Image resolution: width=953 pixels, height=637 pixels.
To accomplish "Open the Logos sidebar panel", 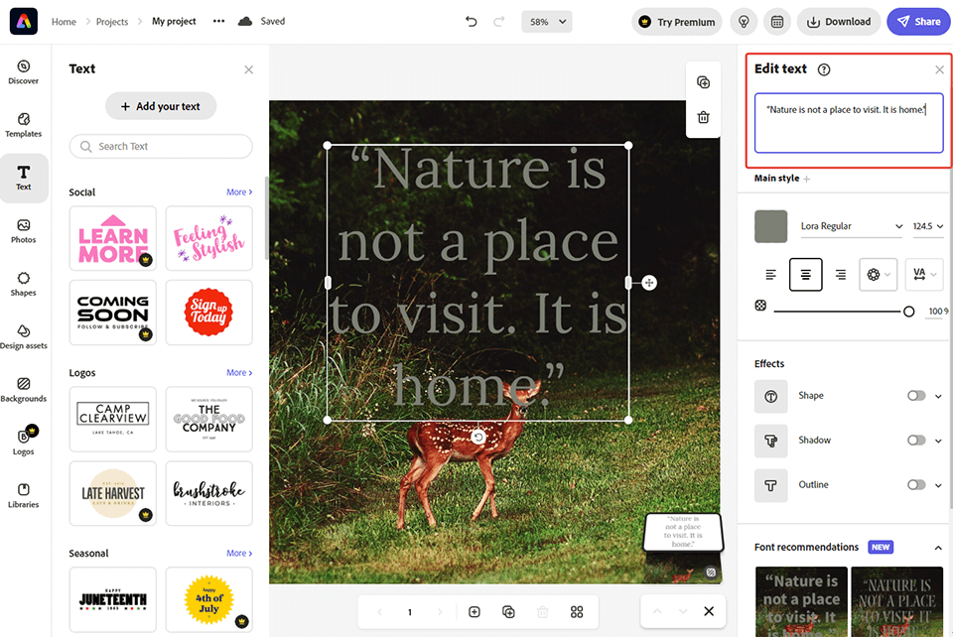I will click(x=23, y=442).
